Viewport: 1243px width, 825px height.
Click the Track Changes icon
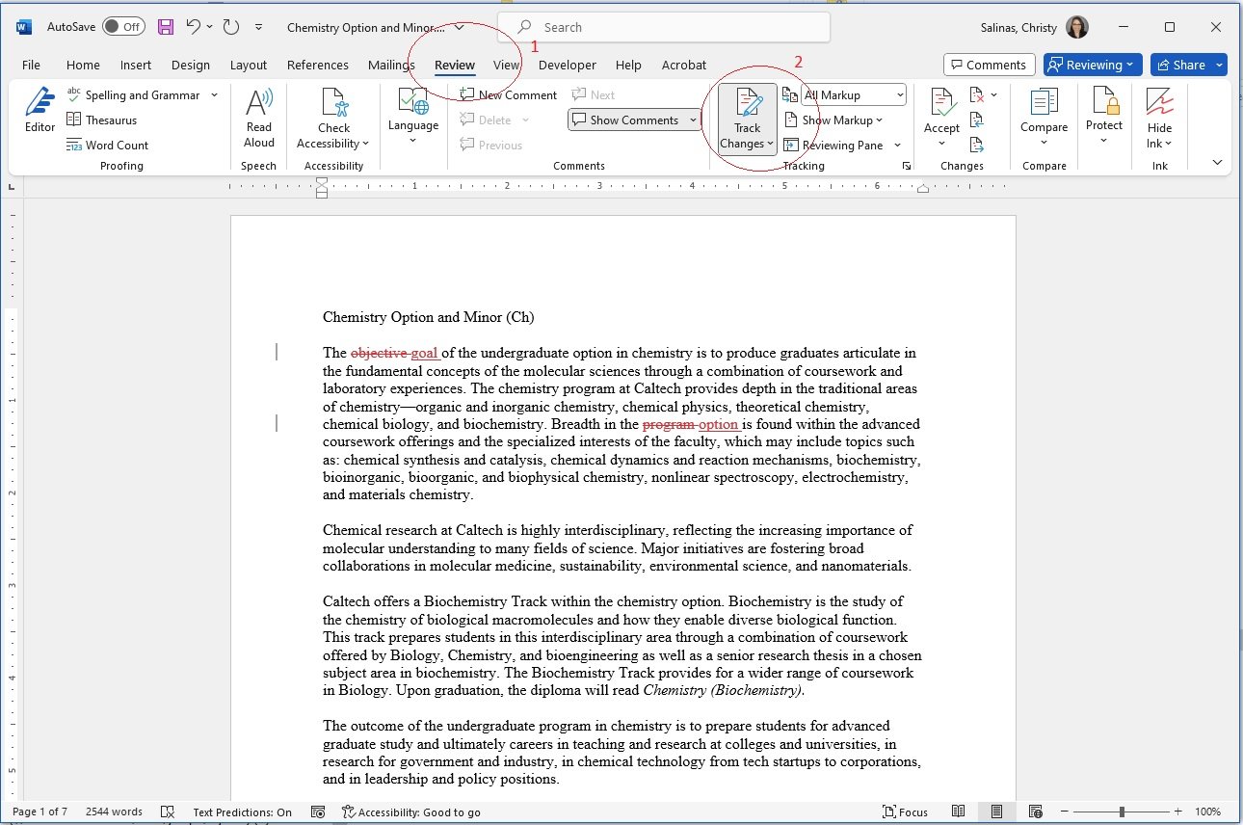(x=747, y=104)
